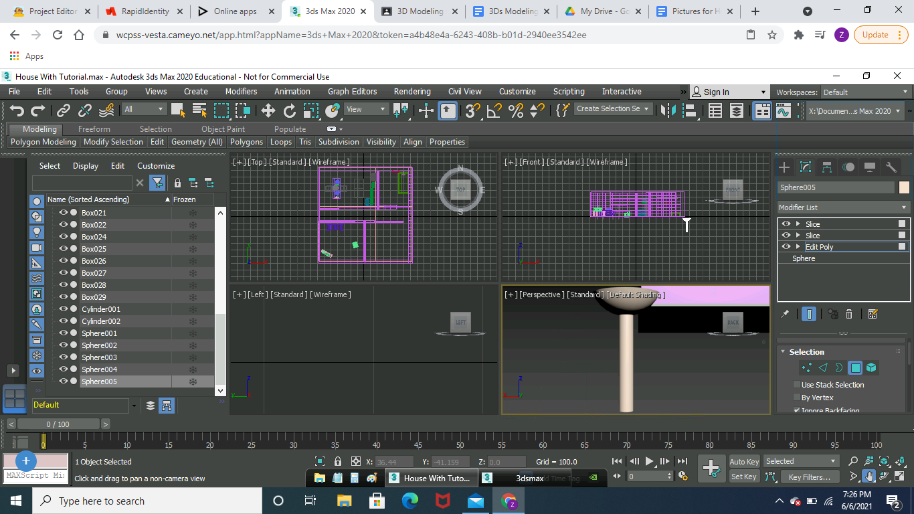
Task: Click the Bind to Space Warp icon
Action: (x=106, y=111)
